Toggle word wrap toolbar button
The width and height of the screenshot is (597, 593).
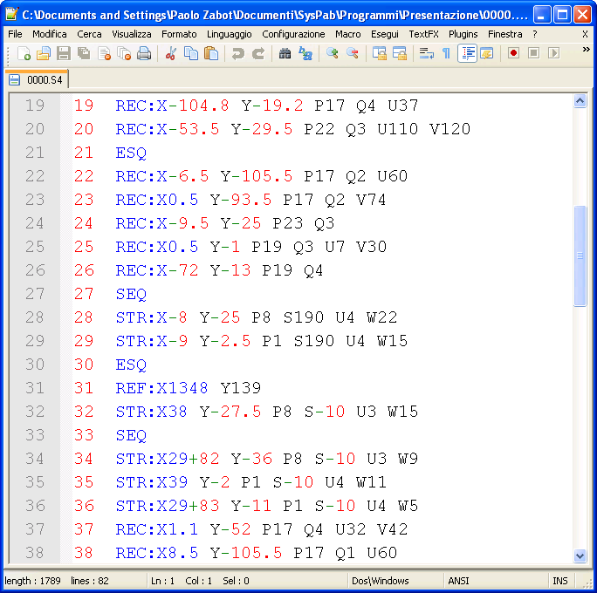(427, 53)
